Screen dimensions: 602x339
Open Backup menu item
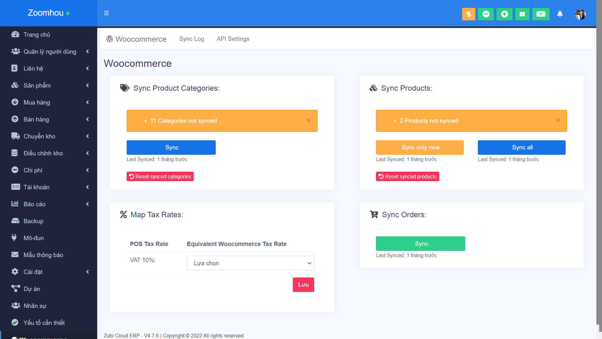coord(49,221)
